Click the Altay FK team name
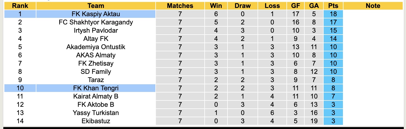The height and width of the screenshot is (129, 406). click(x=96, y=39)
